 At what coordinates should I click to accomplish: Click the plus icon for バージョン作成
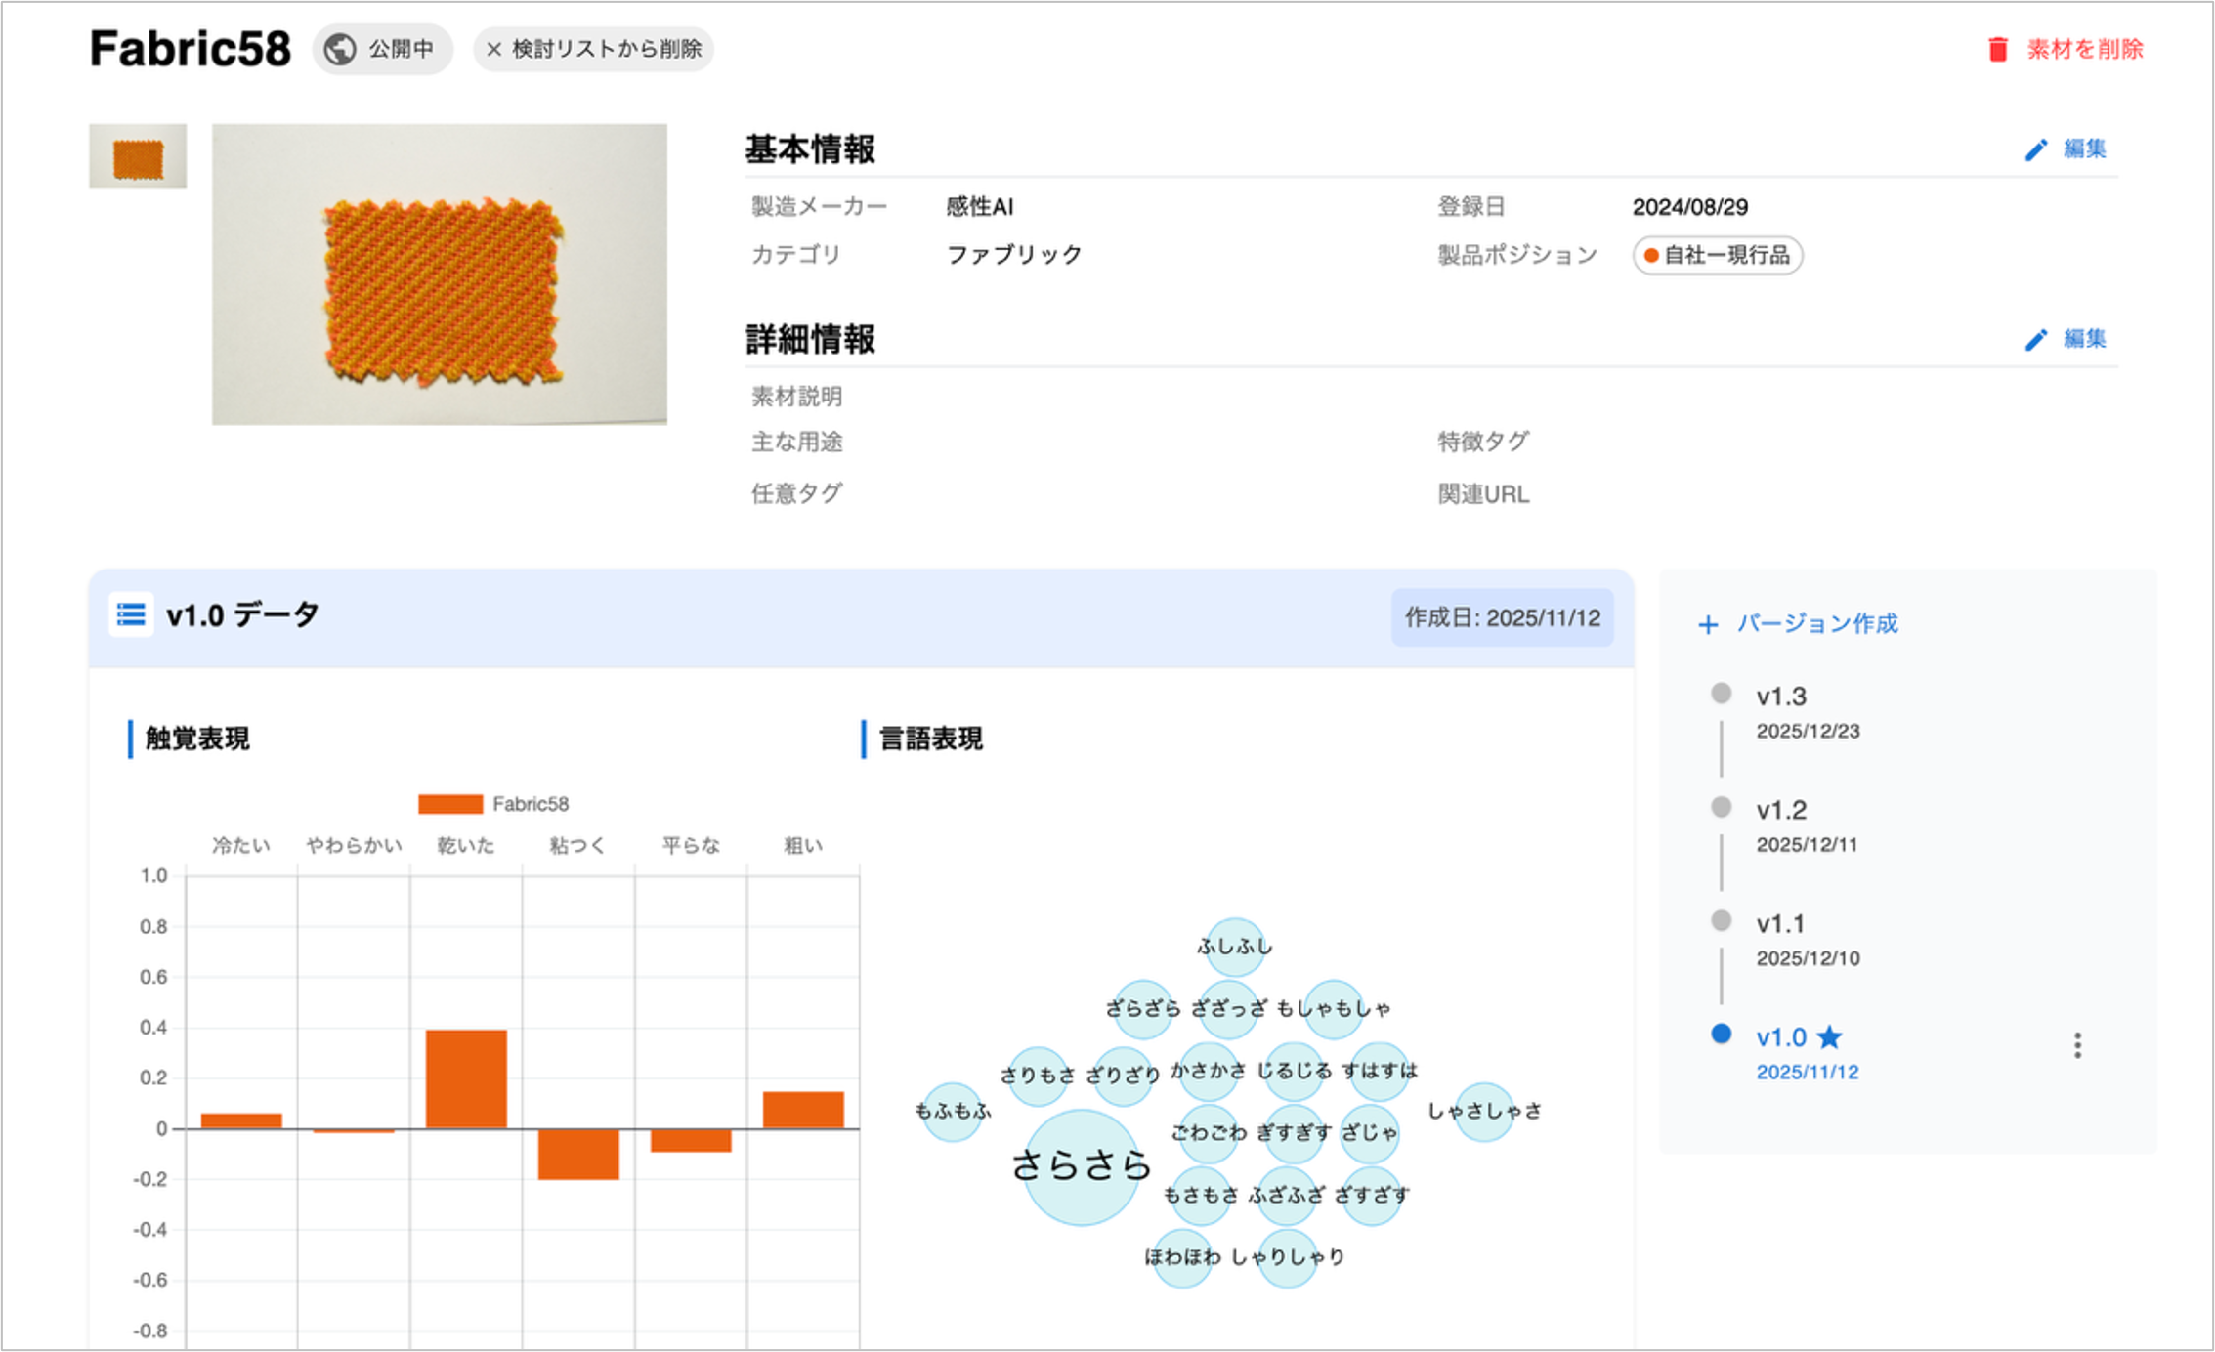(x=1708, y=623)
